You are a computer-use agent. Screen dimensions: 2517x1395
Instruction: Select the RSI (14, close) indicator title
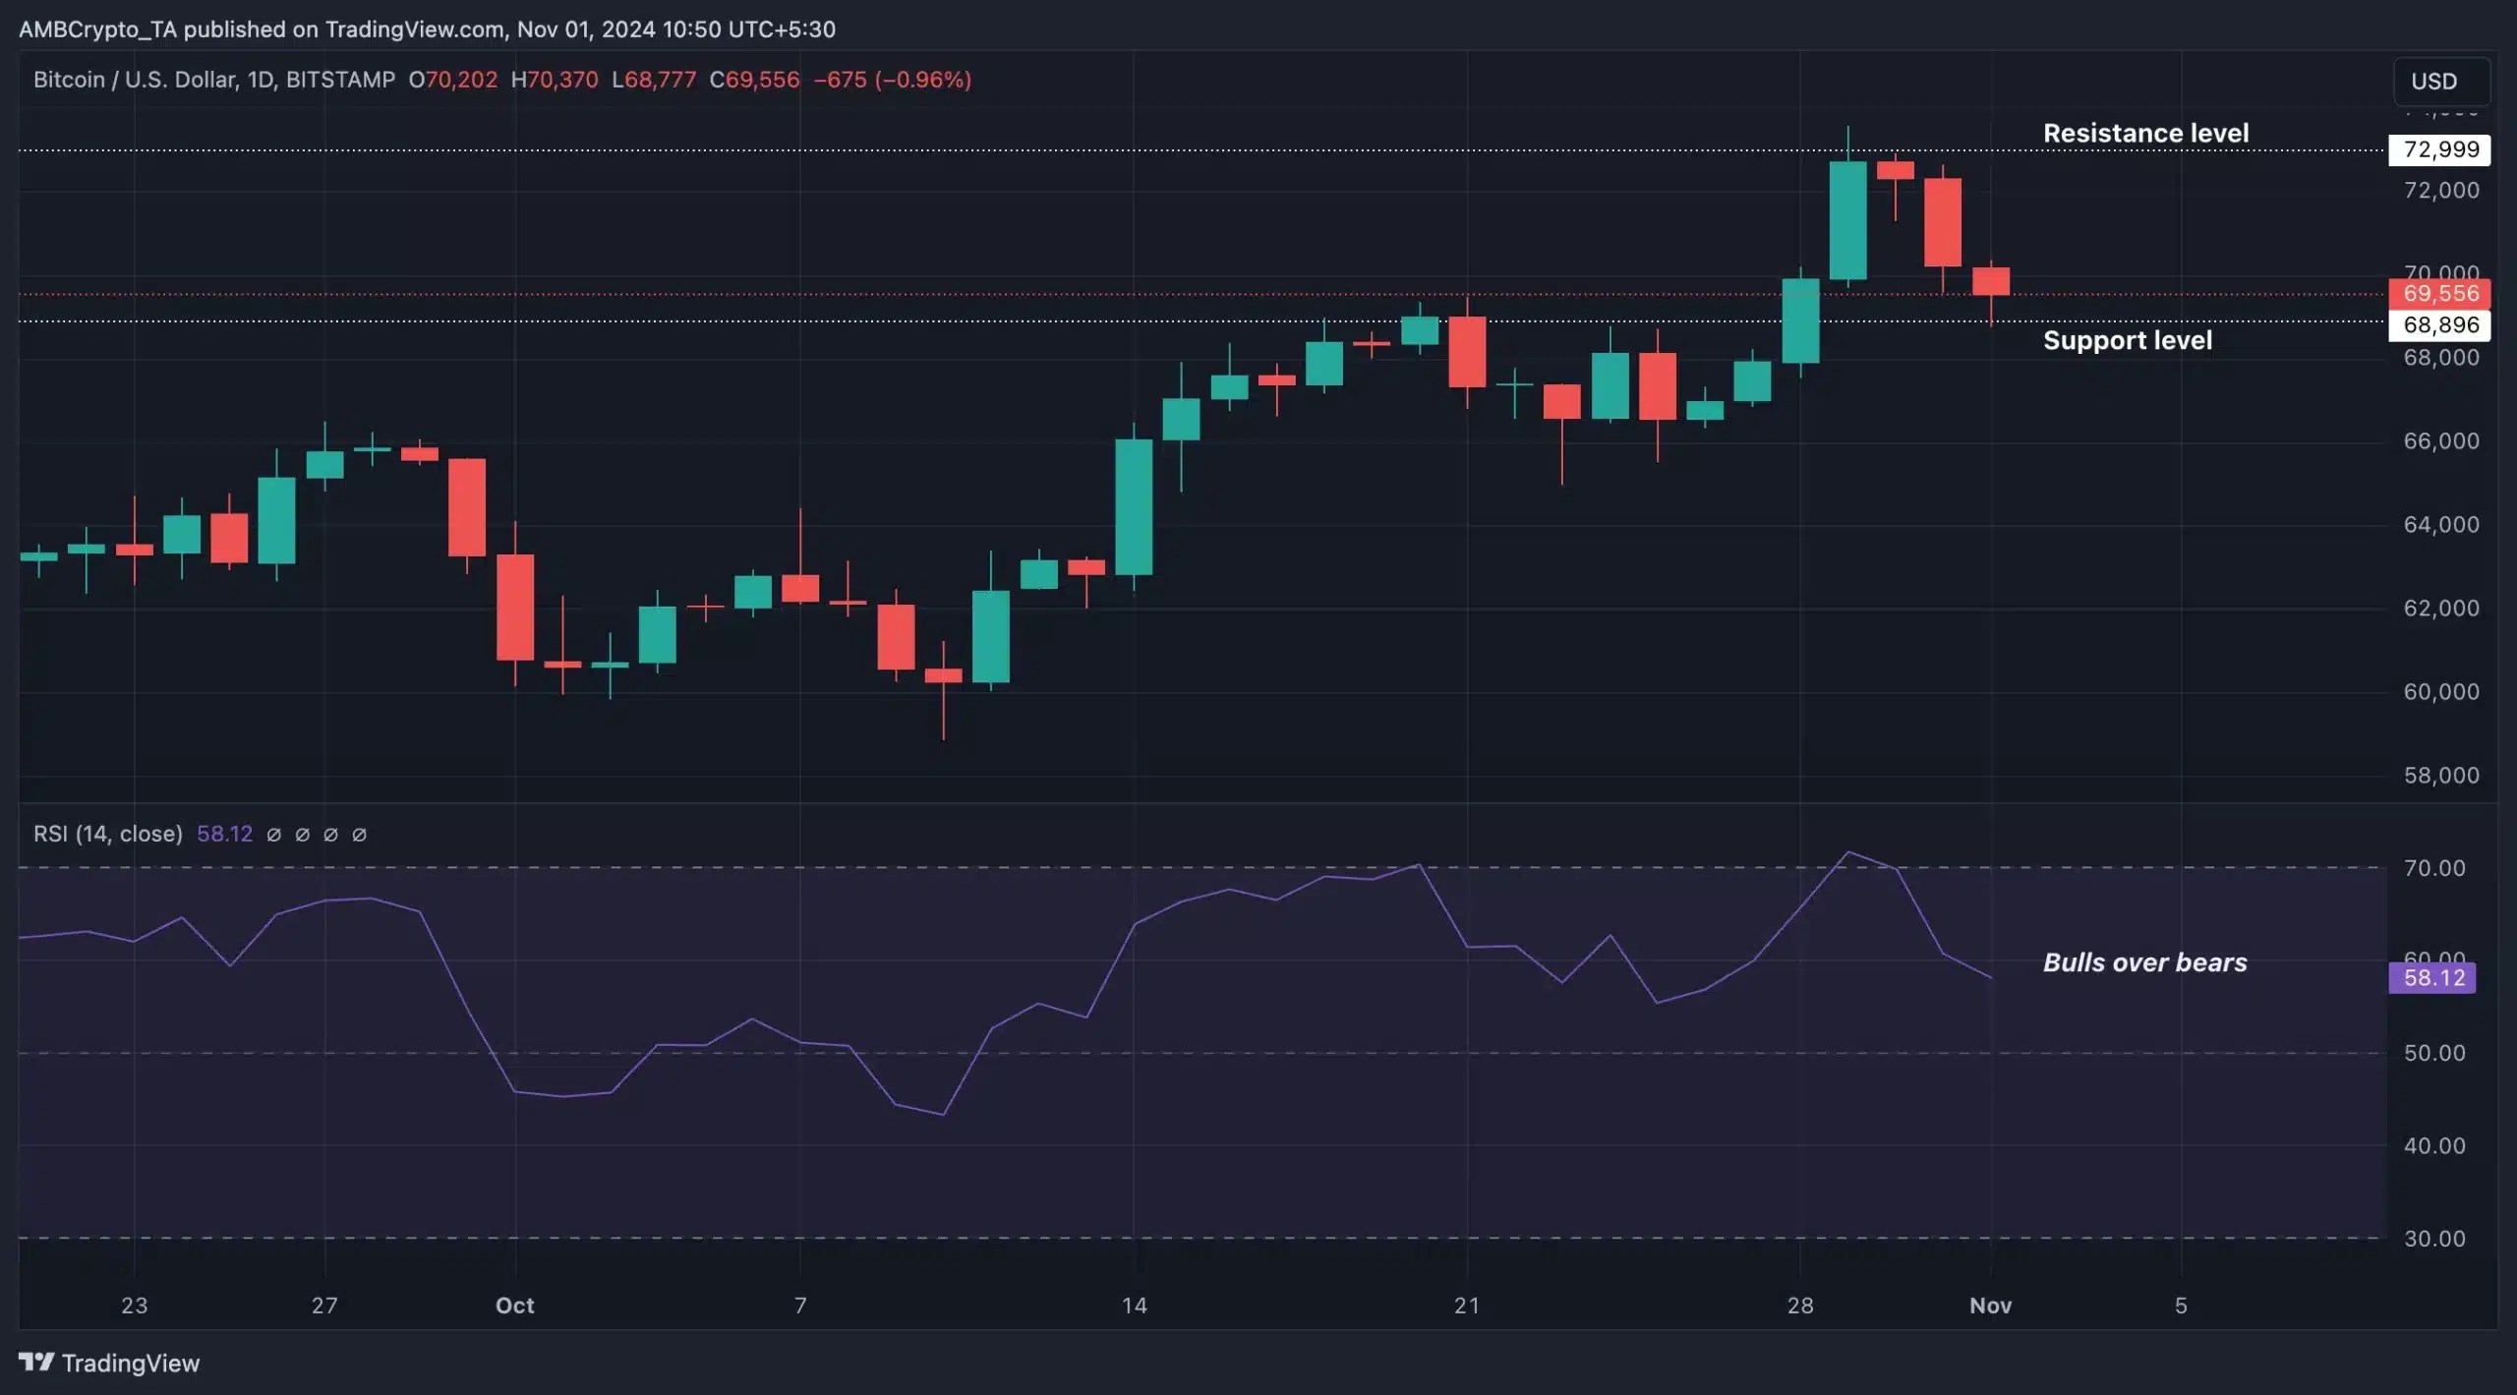coord(108,834)
